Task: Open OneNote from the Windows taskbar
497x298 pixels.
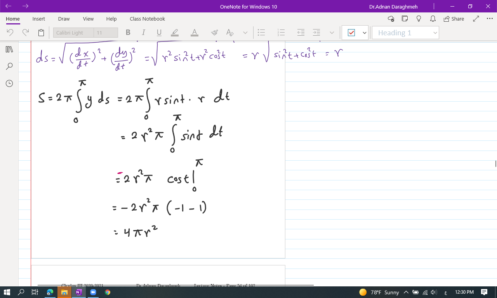Action: point(78,292)
